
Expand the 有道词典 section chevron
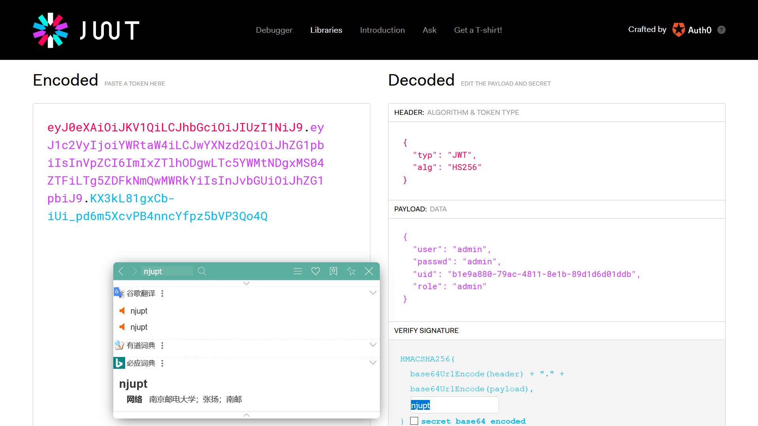373,345
